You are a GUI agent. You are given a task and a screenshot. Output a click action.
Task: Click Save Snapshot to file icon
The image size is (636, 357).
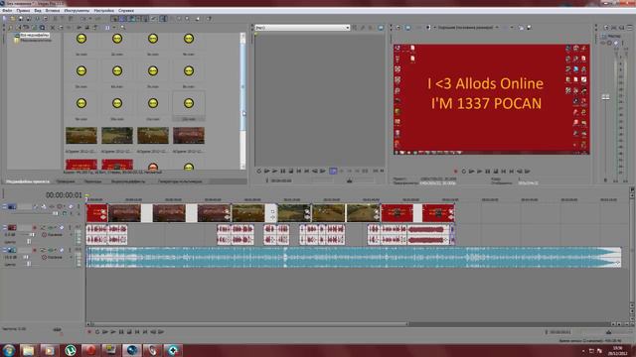[x=529, y=28]
